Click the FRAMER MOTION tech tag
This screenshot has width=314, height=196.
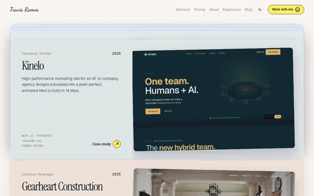32,146
